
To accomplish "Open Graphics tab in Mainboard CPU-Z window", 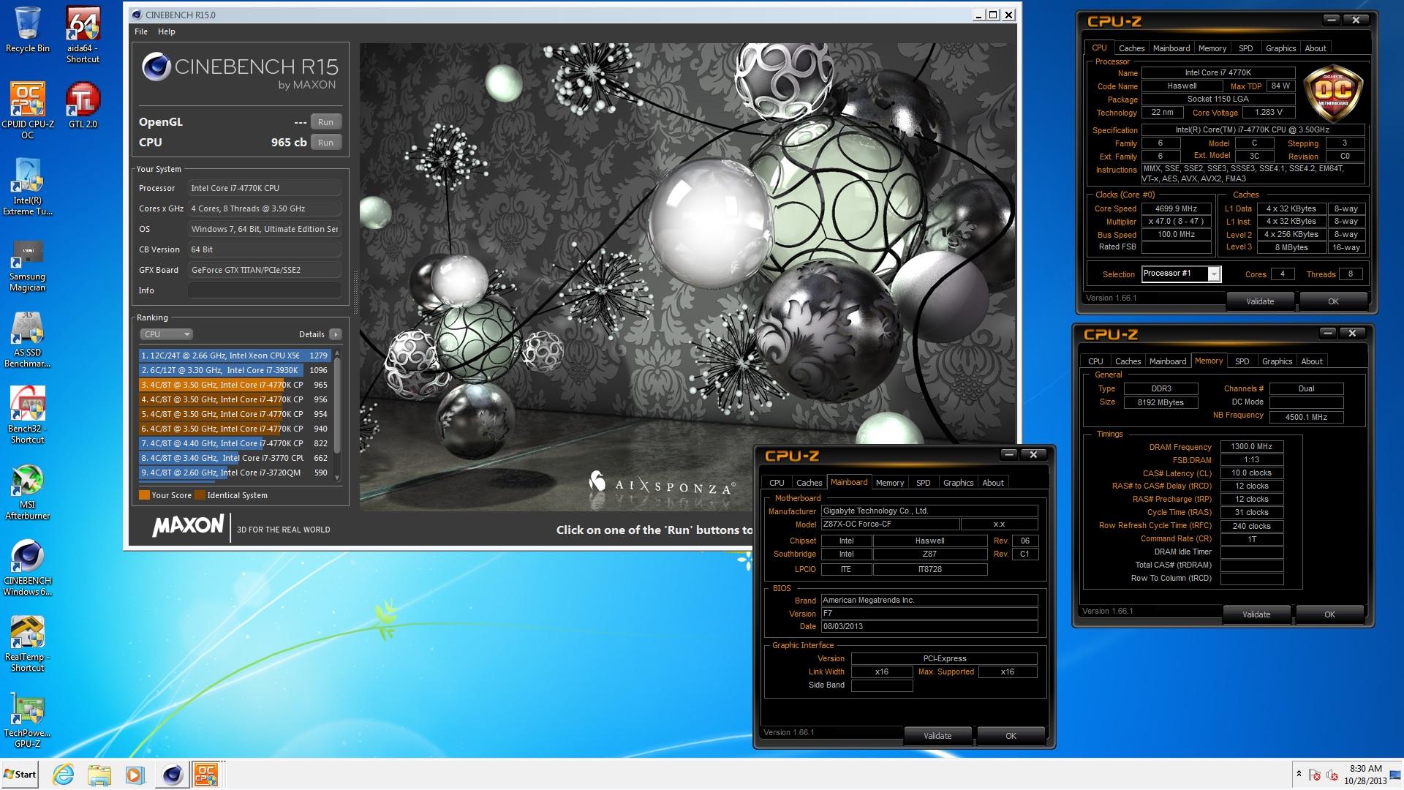I will coord(958,483).
